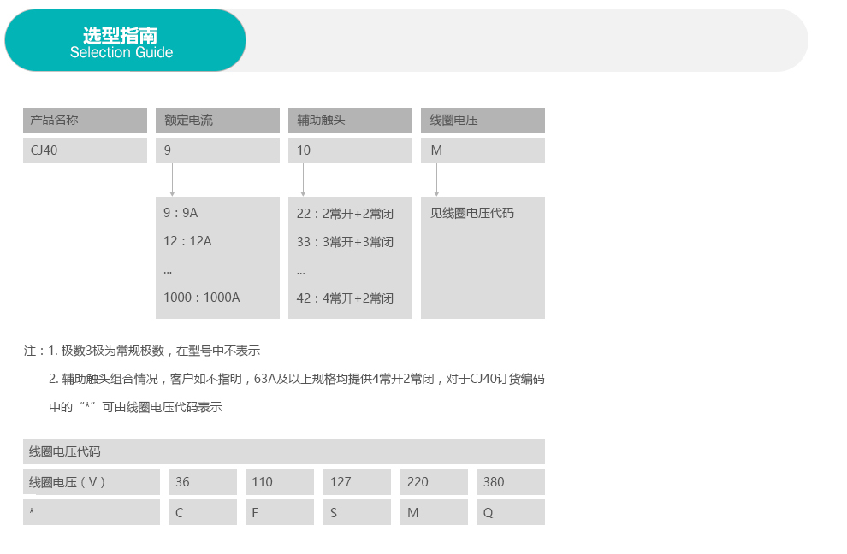Click note 1 about 极数3极为常规极数

(x=154, y=351)
